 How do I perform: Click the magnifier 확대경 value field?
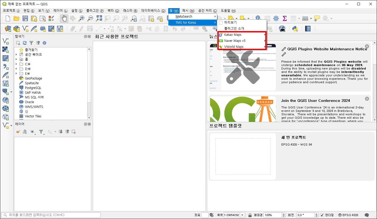click(x=272, y=215)
